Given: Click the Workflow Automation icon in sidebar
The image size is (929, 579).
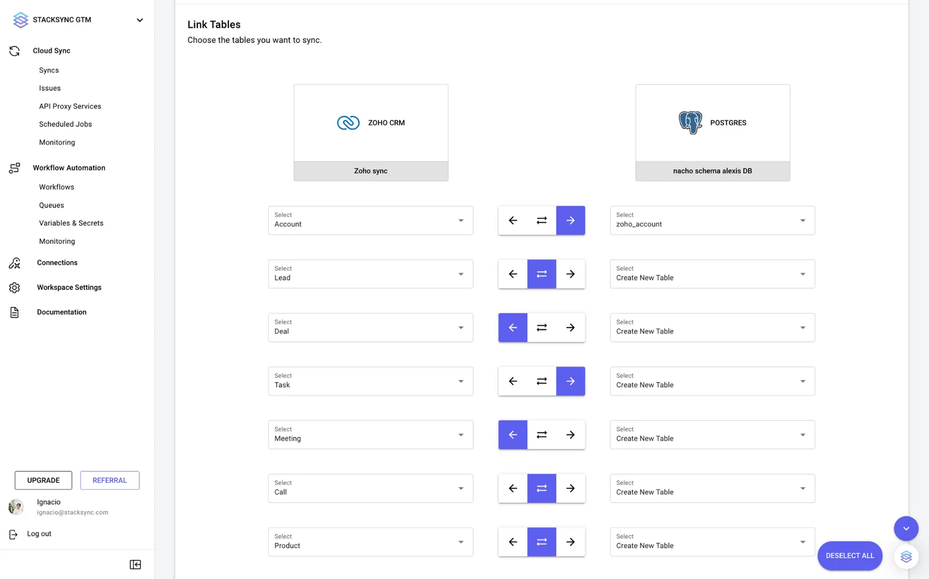Looking at the screenshot, I should pos(15,168).
